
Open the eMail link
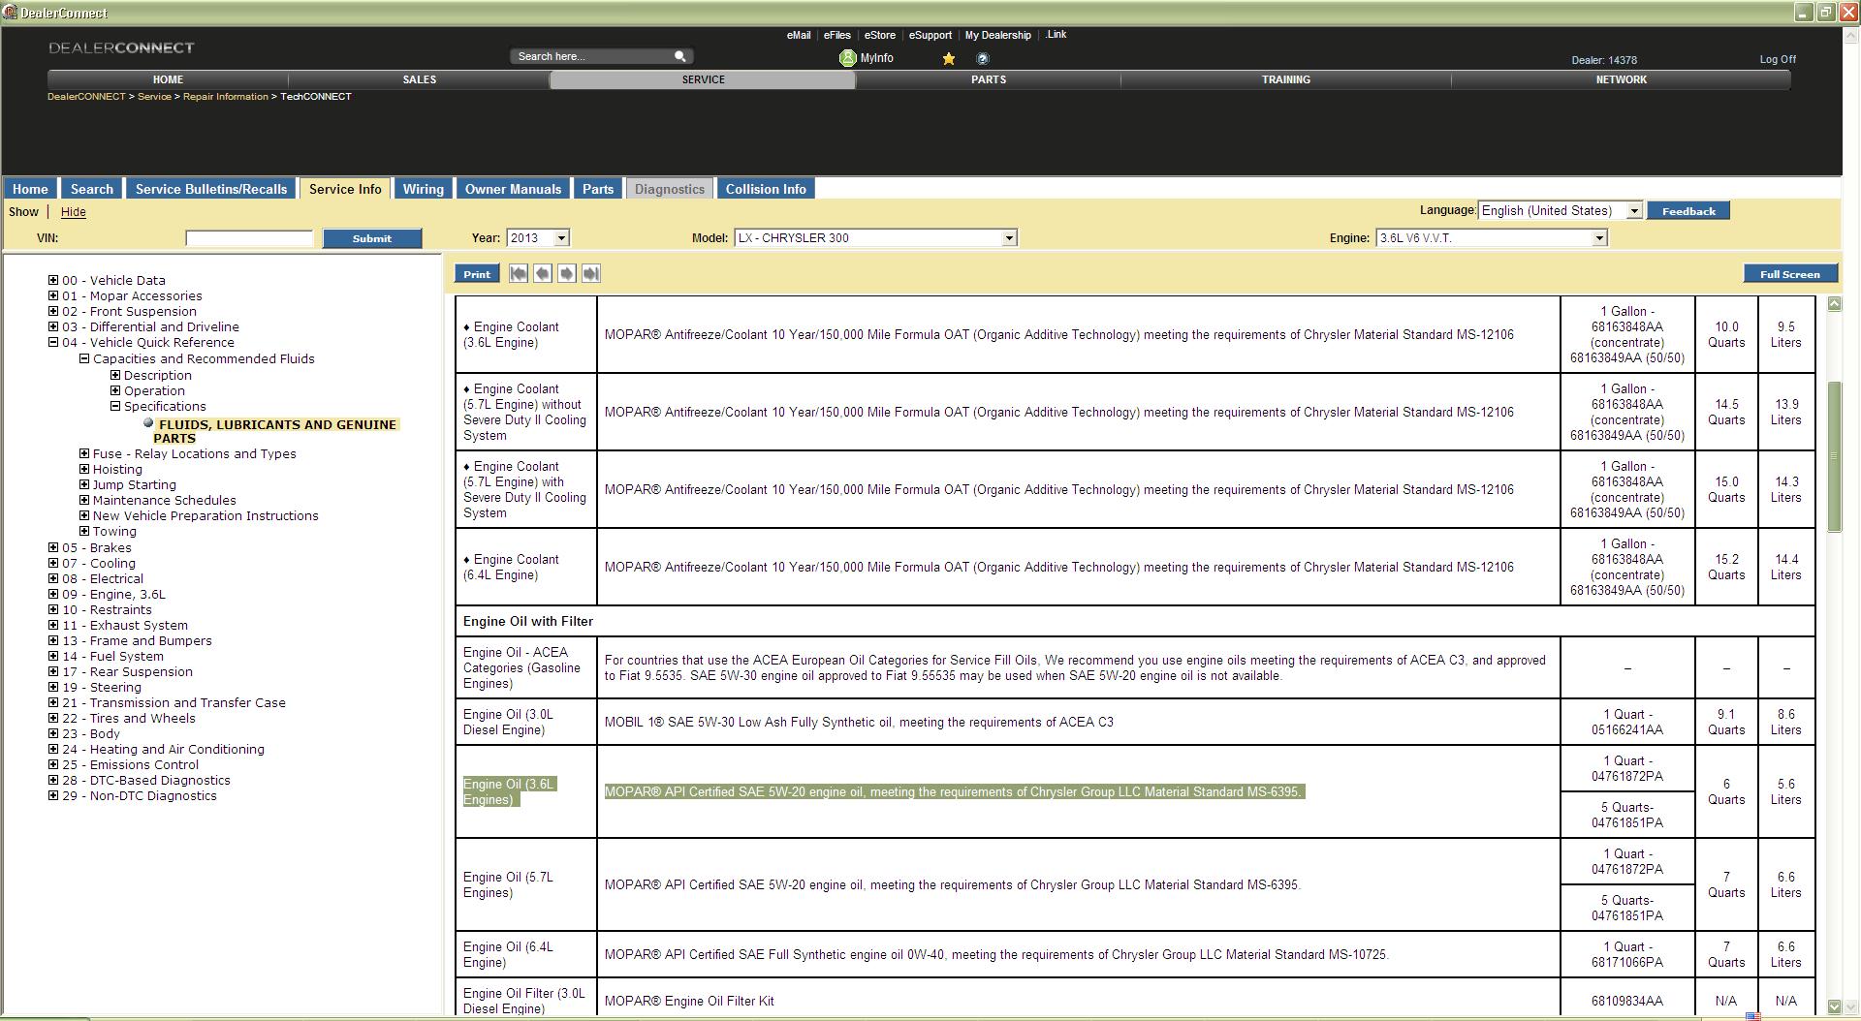pyautogui.click(x=799, y=35)
